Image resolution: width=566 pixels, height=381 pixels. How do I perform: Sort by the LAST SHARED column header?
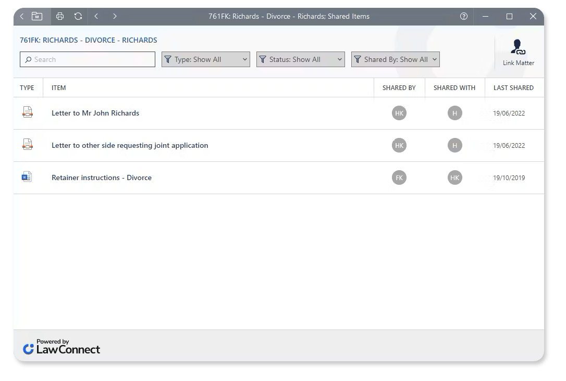pos(513,87)
